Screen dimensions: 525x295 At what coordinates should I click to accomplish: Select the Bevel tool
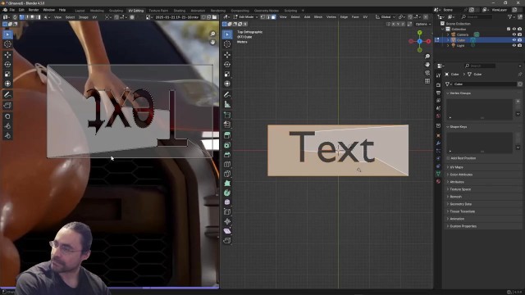(x=227, y=155)
